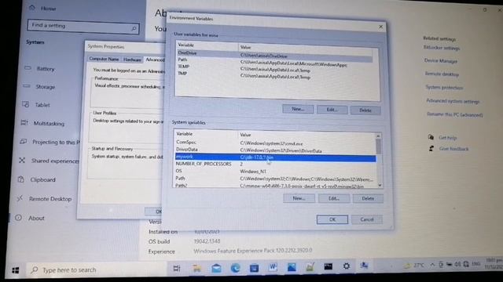Open Task View on the taskbar
503x282 pixels.
(177, 268)
